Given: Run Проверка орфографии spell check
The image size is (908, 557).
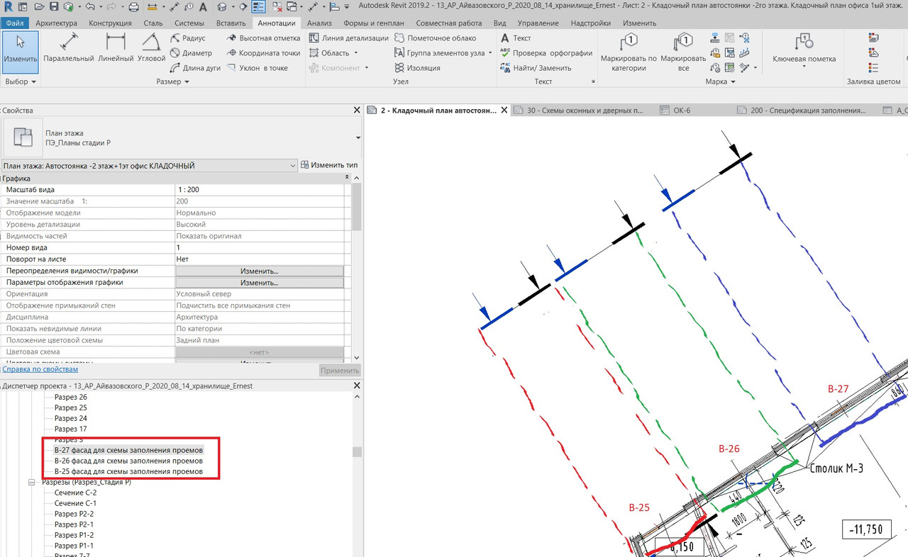Looking at the screenshot, I should 546,53.
